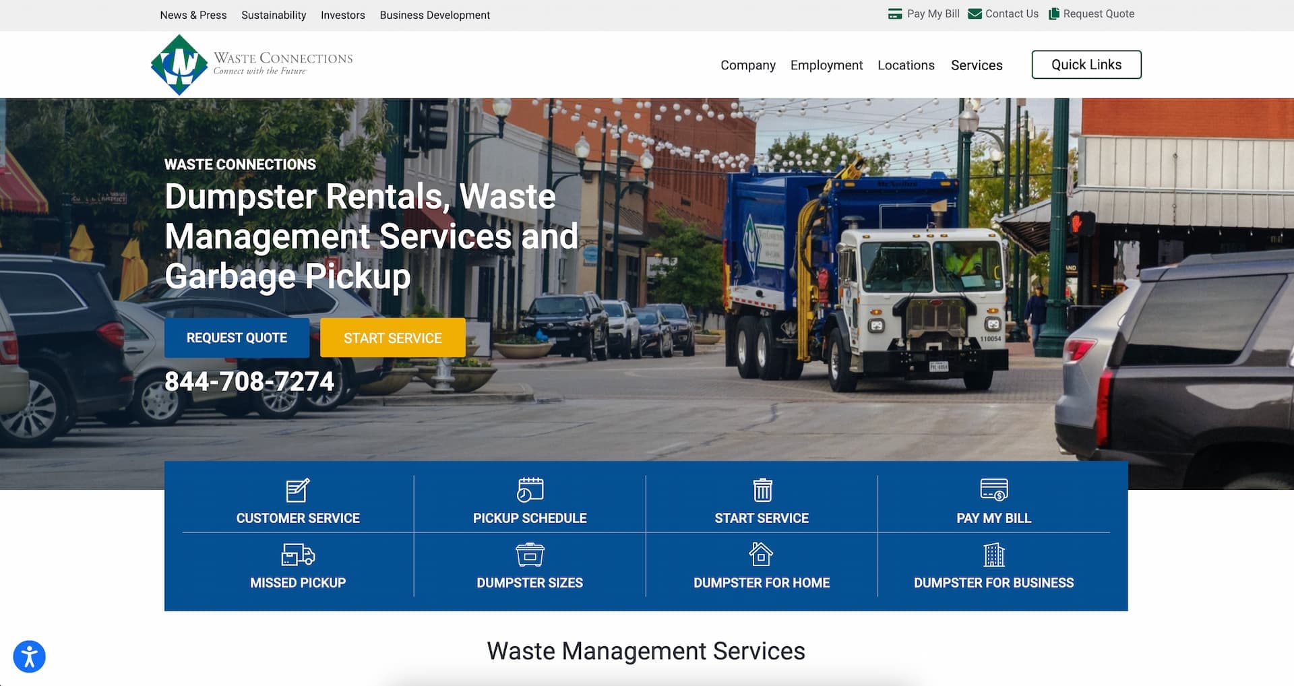Open the News & Press link
This screenshot has height=686, width=1294.
[193, 15]
